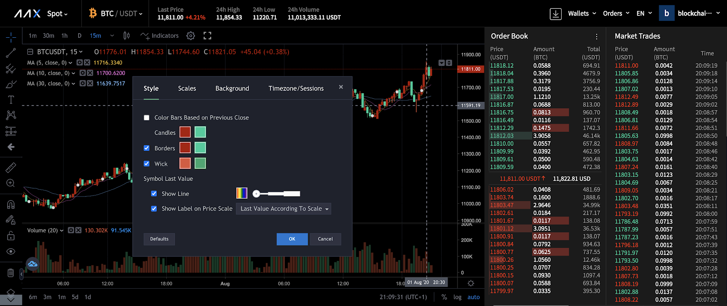Remove the MA (10, close, 0) indicator
The image size is (727, 306).
click(90, 73)
